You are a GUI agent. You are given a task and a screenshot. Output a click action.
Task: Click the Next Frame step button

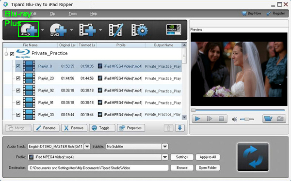click(x=210, y=119)
